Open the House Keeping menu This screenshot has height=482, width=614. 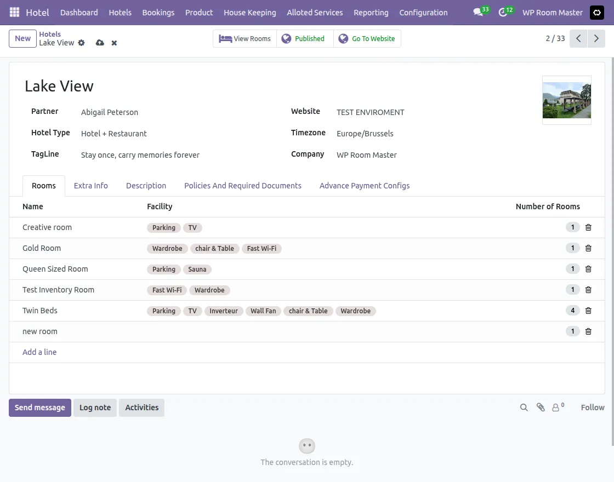(x=250, y=12)
